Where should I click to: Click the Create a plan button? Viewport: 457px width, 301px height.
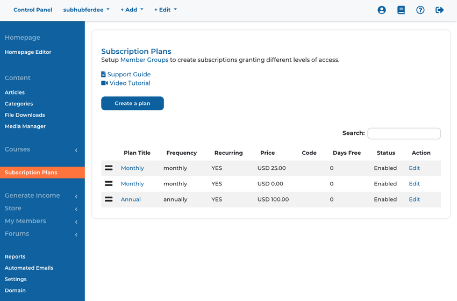point(132,103)
